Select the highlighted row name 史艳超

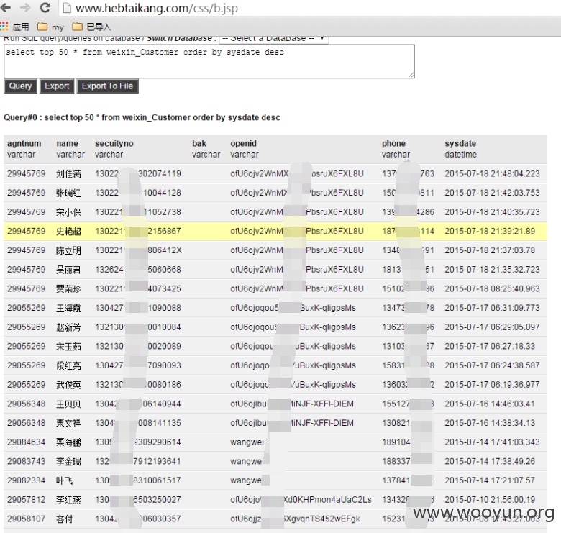pos(68,232)
